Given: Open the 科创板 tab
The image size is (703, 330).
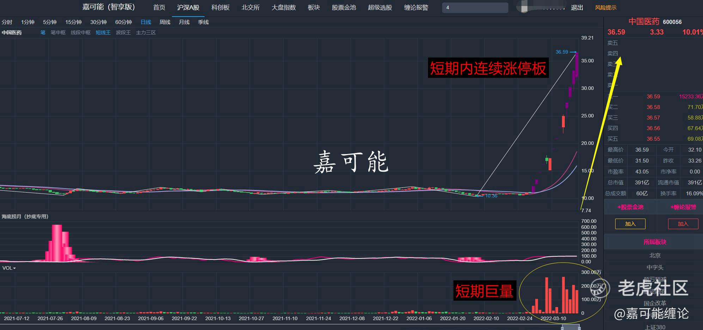Looking at the screenshot, I should 220,7.
